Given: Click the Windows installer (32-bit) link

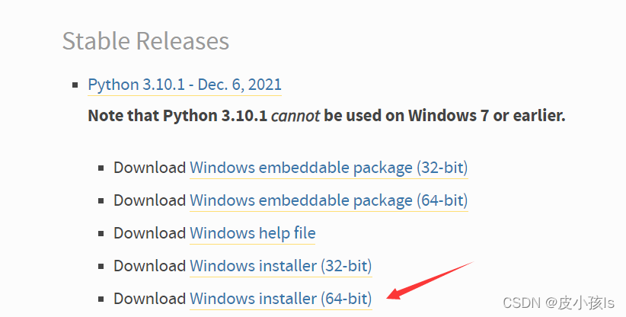Looking at the screenshot, I should click(280, 266).
